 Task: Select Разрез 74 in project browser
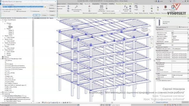[x=11, y=32]
